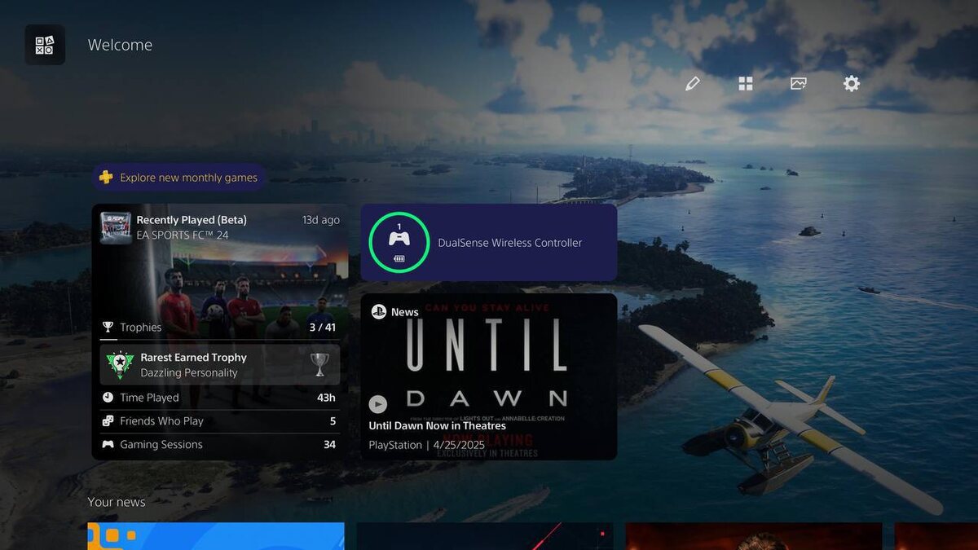Image resolution: width=978 pixels, height=550 pixels.
Task: Click the pencil edit icon
Action: 693,84
